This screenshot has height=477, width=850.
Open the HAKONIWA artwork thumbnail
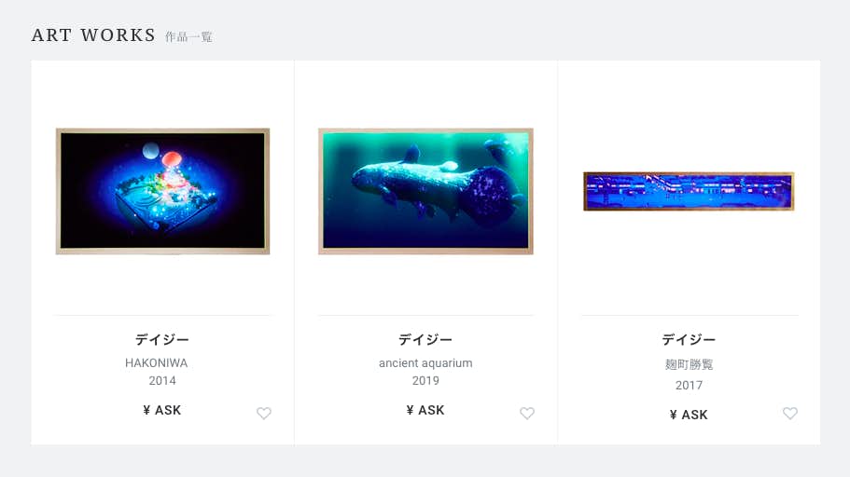162,191
